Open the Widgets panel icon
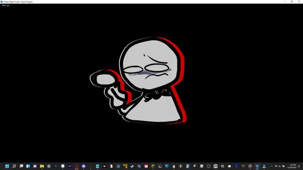 (28, 166)
